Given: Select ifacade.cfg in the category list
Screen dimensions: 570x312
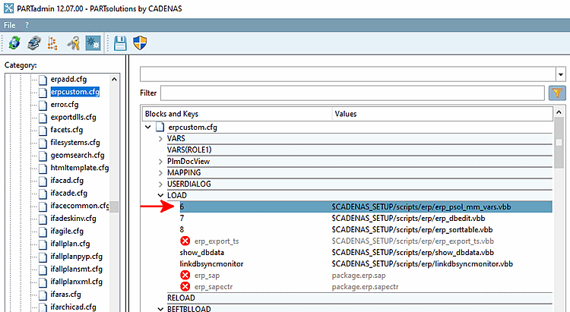Looking at the screenshot, I should click(69, 194).
